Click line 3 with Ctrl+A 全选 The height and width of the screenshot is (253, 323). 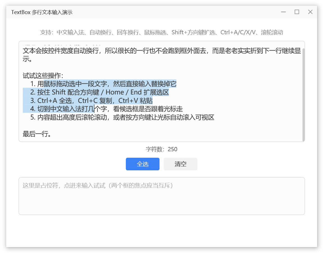coord(92,101)
